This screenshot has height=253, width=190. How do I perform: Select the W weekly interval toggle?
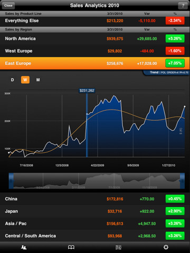click(25, 80)
